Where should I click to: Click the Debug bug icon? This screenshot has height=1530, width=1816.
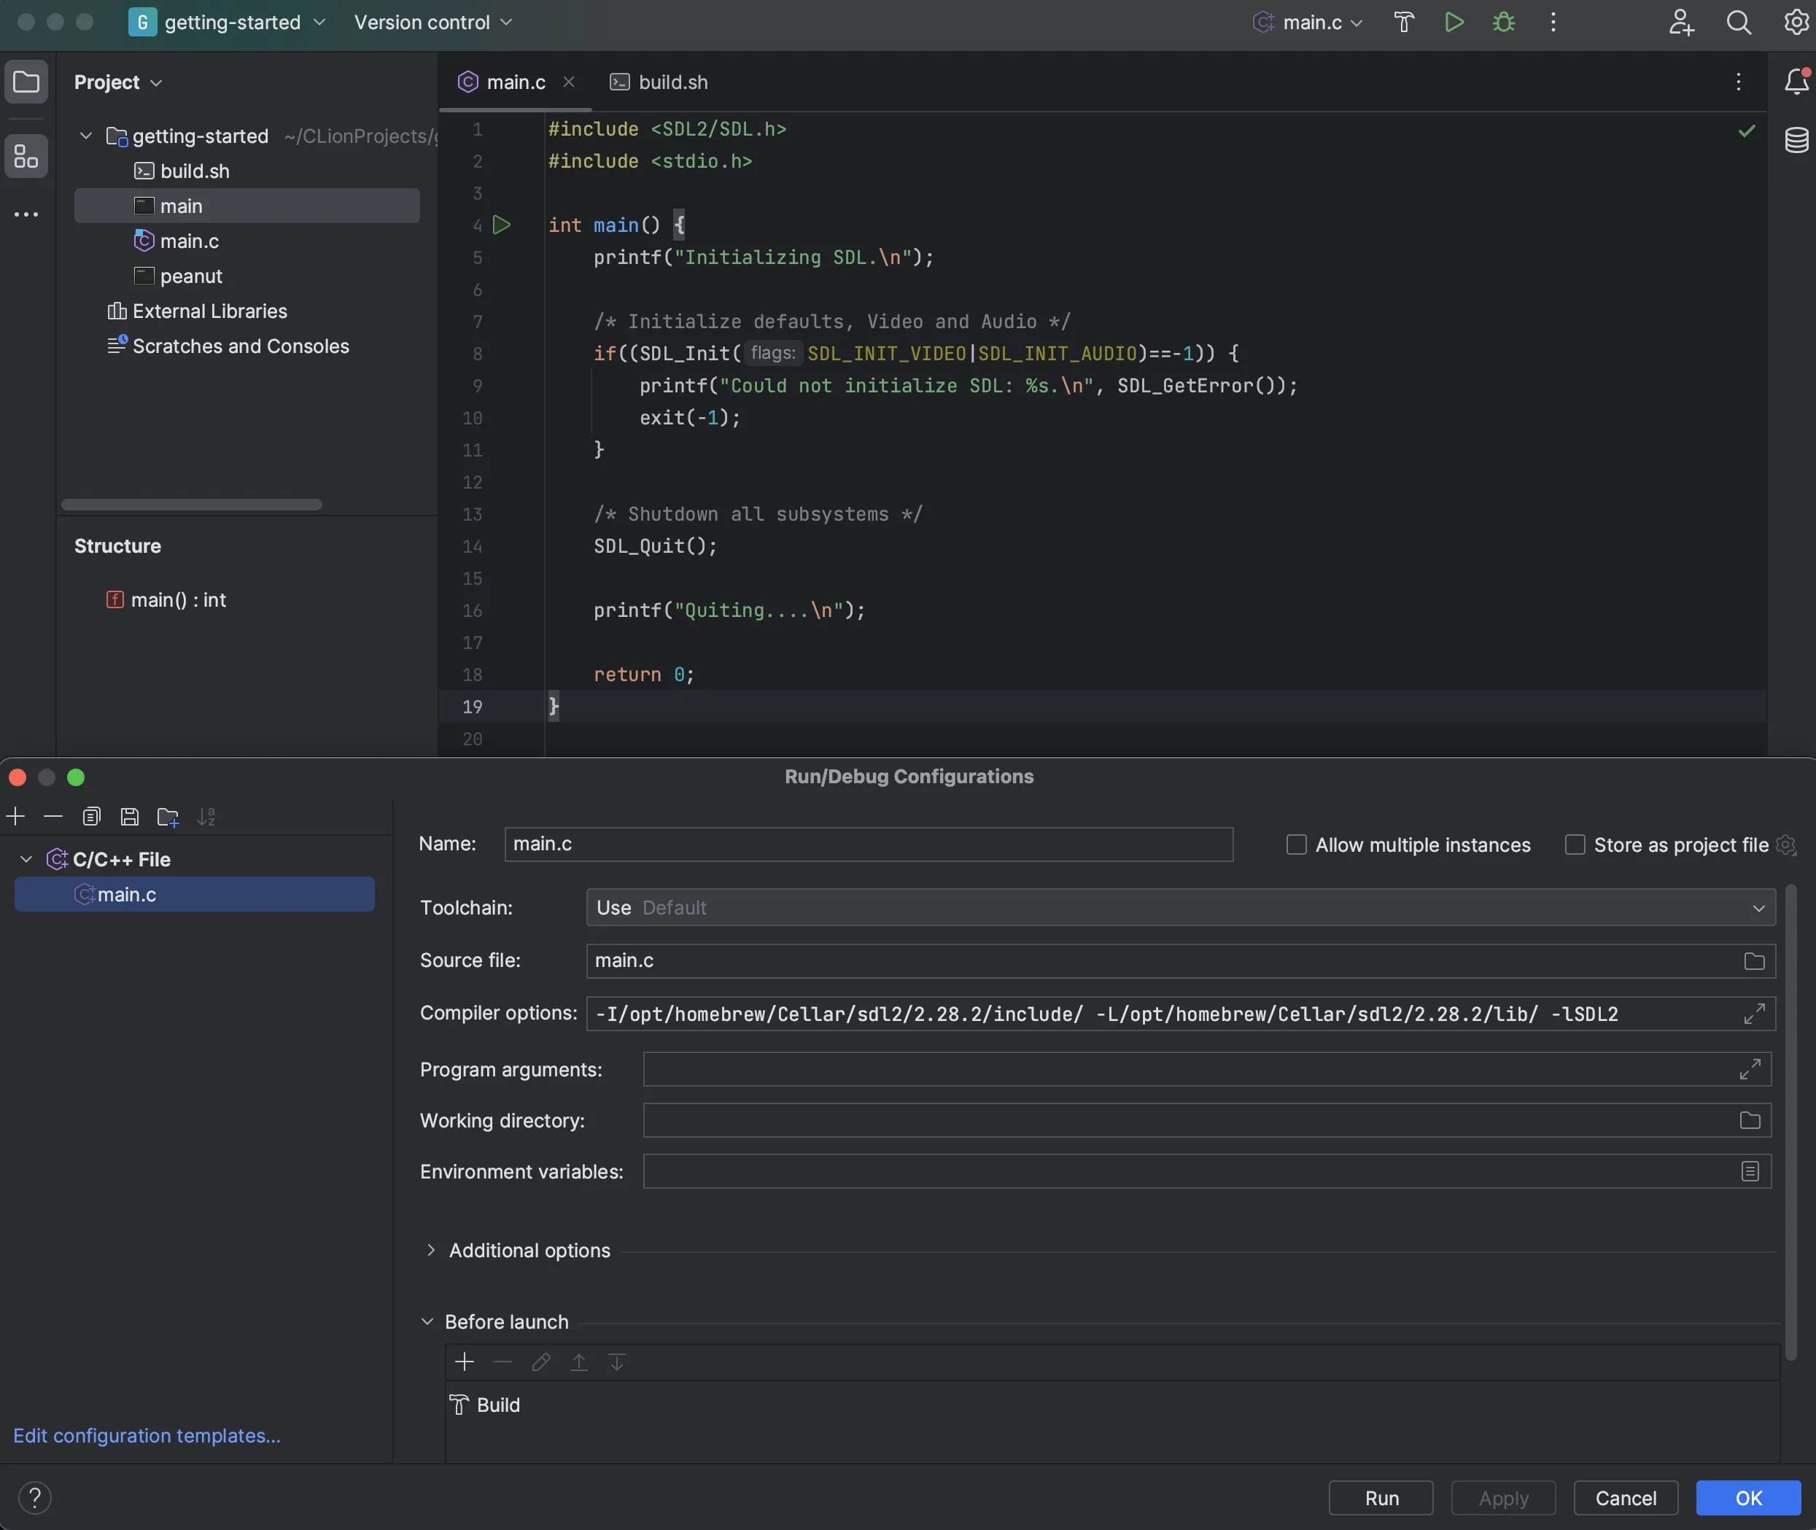pos(1504,23)
